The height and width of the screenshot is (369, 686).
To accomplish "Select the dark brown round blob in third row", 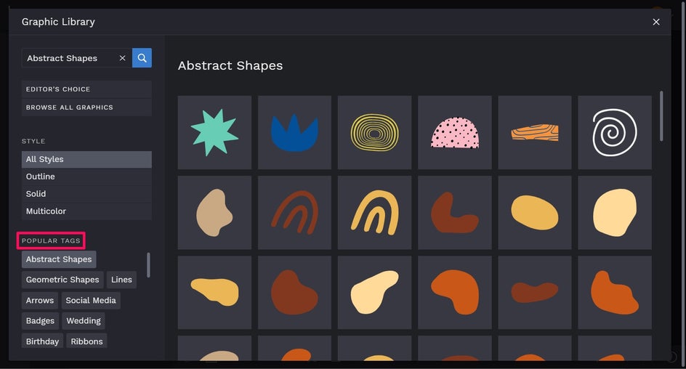I will point(294,293).
